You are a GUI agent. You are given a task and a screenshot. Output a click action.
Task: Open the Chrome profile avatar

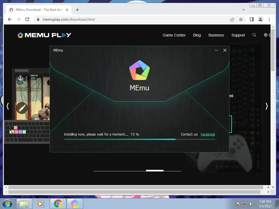tap(260, 19)
